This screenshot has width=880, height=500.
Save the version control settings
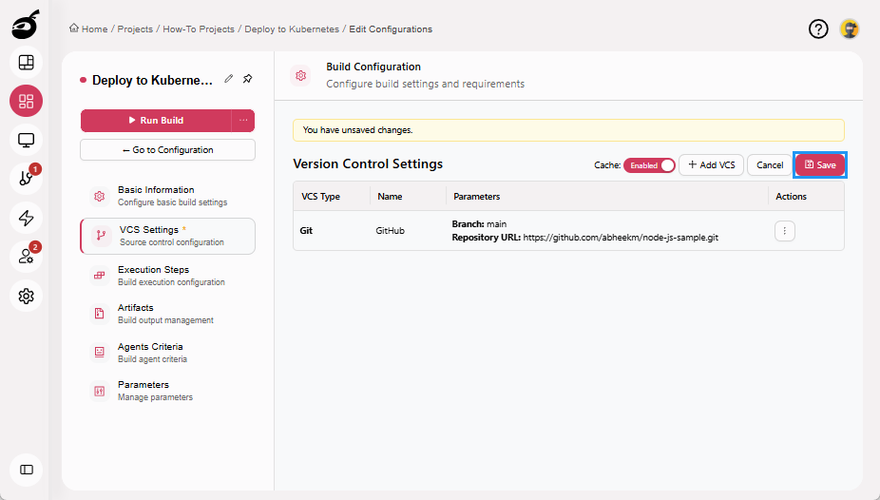click(820, 165)
